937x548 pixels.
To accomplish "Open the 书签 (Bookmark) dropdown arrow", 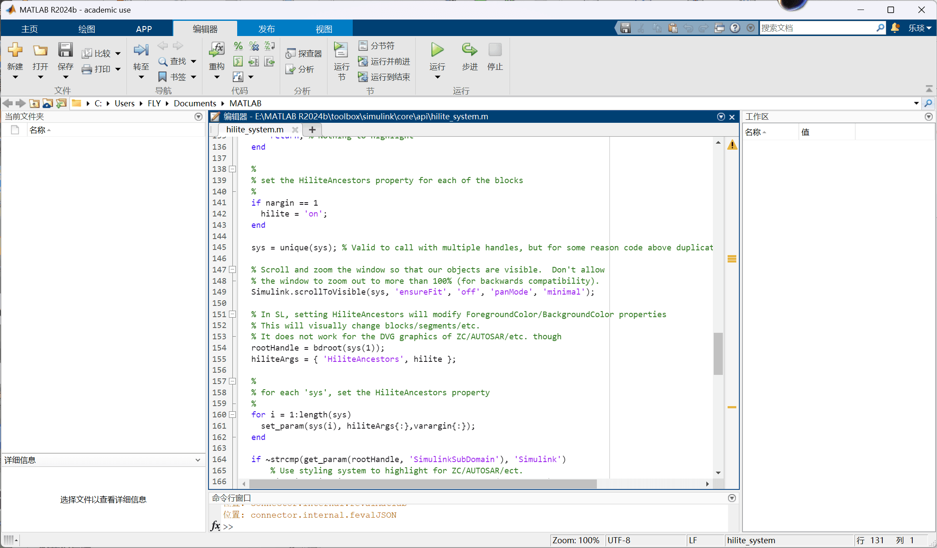I will [194, 77].
